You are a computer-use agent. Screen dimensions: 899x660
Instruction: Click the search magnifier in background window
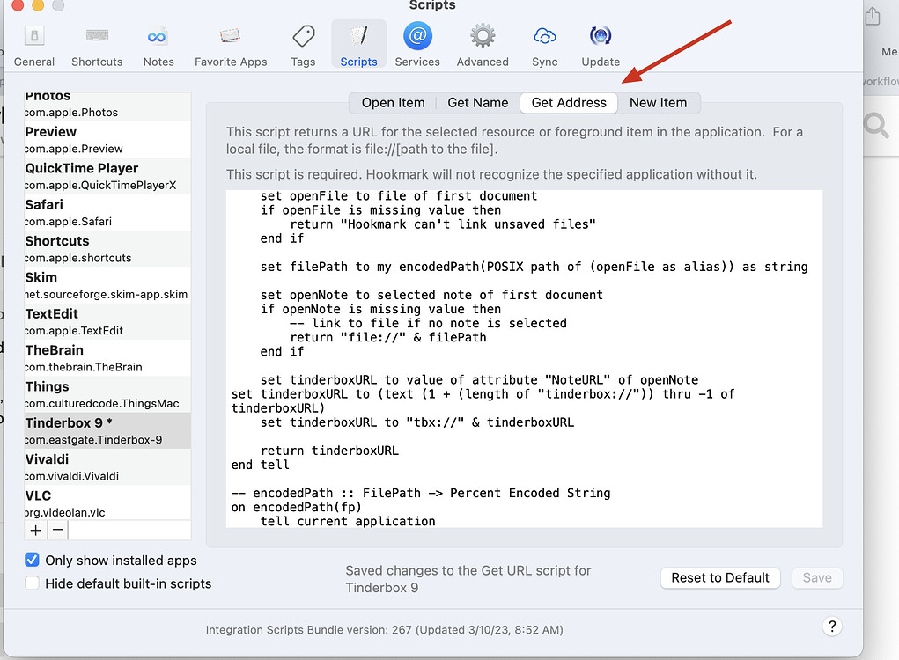tap(876, 125)
